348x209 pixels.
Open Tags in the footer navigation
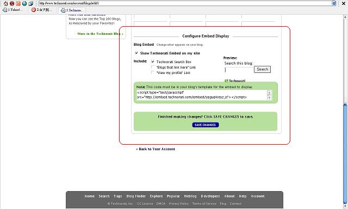[x=118, y=196]
